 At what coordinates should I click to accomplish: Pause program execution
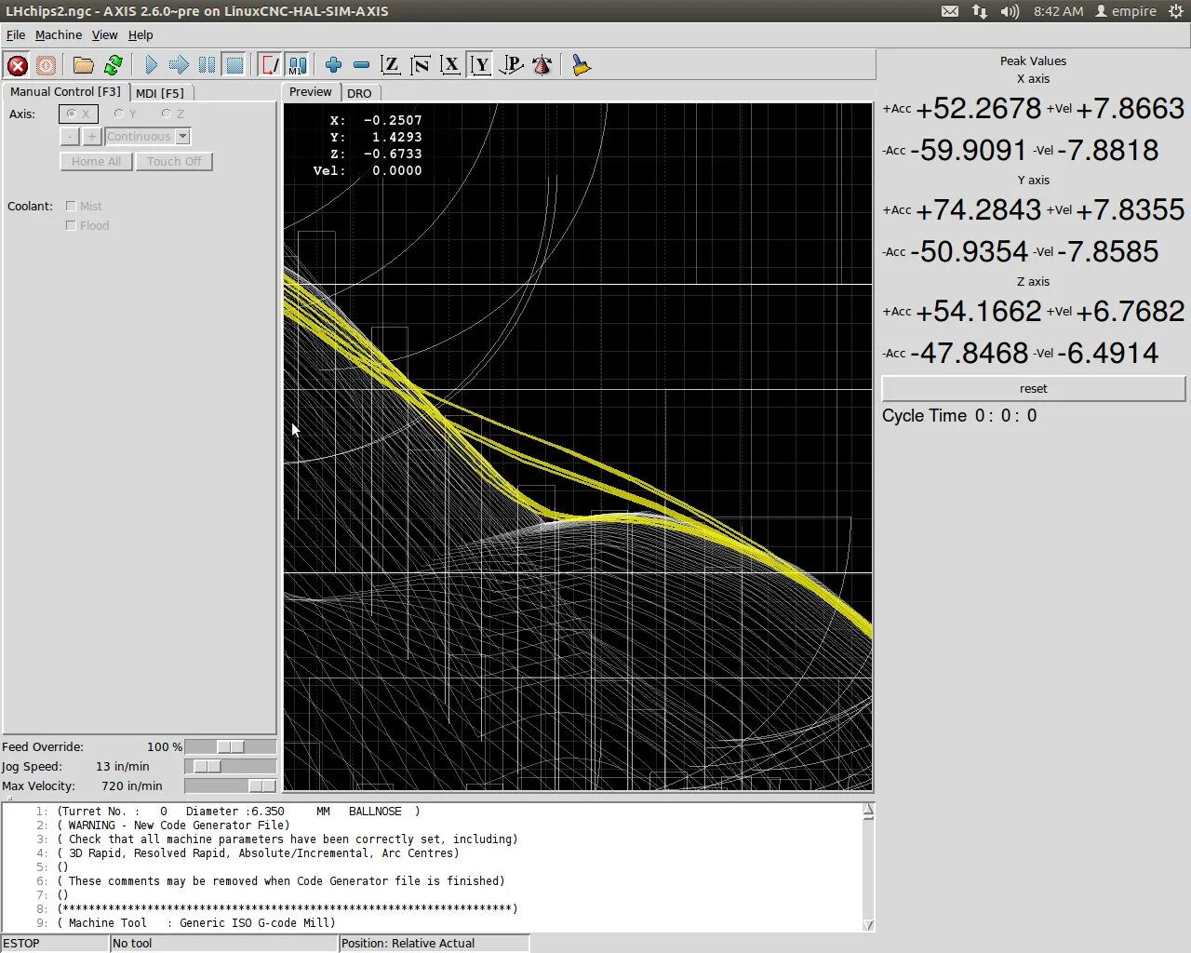click(x=207, y=65)
